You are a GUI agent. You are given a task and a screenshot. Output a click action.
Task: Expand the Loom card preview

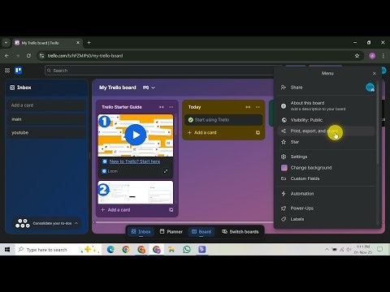[166, 171]
